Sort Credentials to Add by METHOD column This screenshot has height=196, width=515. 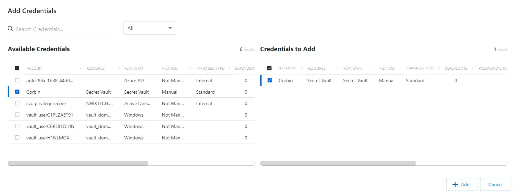(387, 68)
